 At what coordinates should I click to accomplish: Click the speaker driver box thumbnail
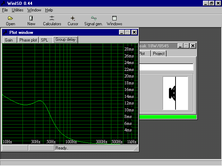click(175, 93)
